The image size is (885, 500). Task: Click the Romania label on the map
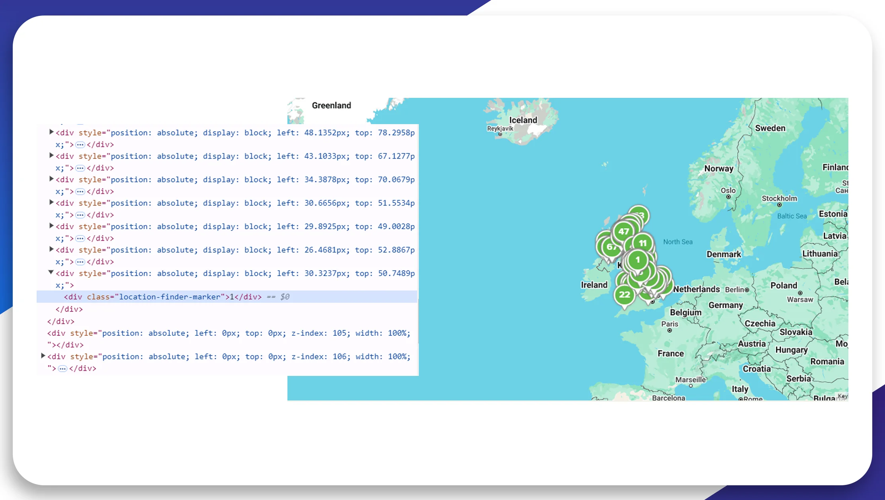tap(827, 362)
